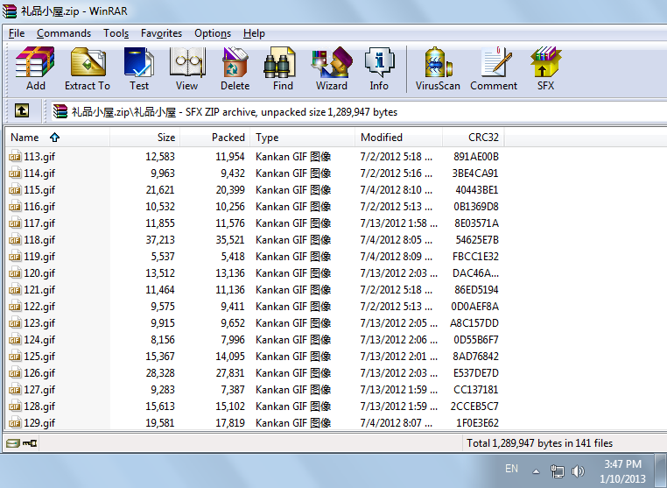Open the Favorites menu
The image size is (667, 488).
(x=161, y=33)
